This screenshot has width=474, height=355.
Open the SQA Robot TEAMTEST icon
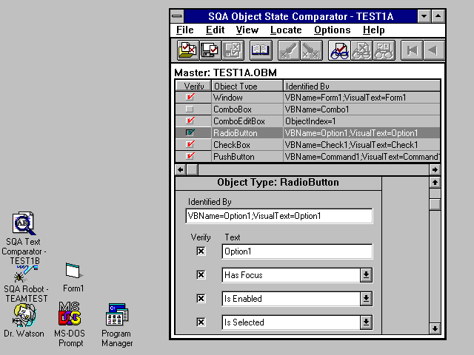point(24,272)
